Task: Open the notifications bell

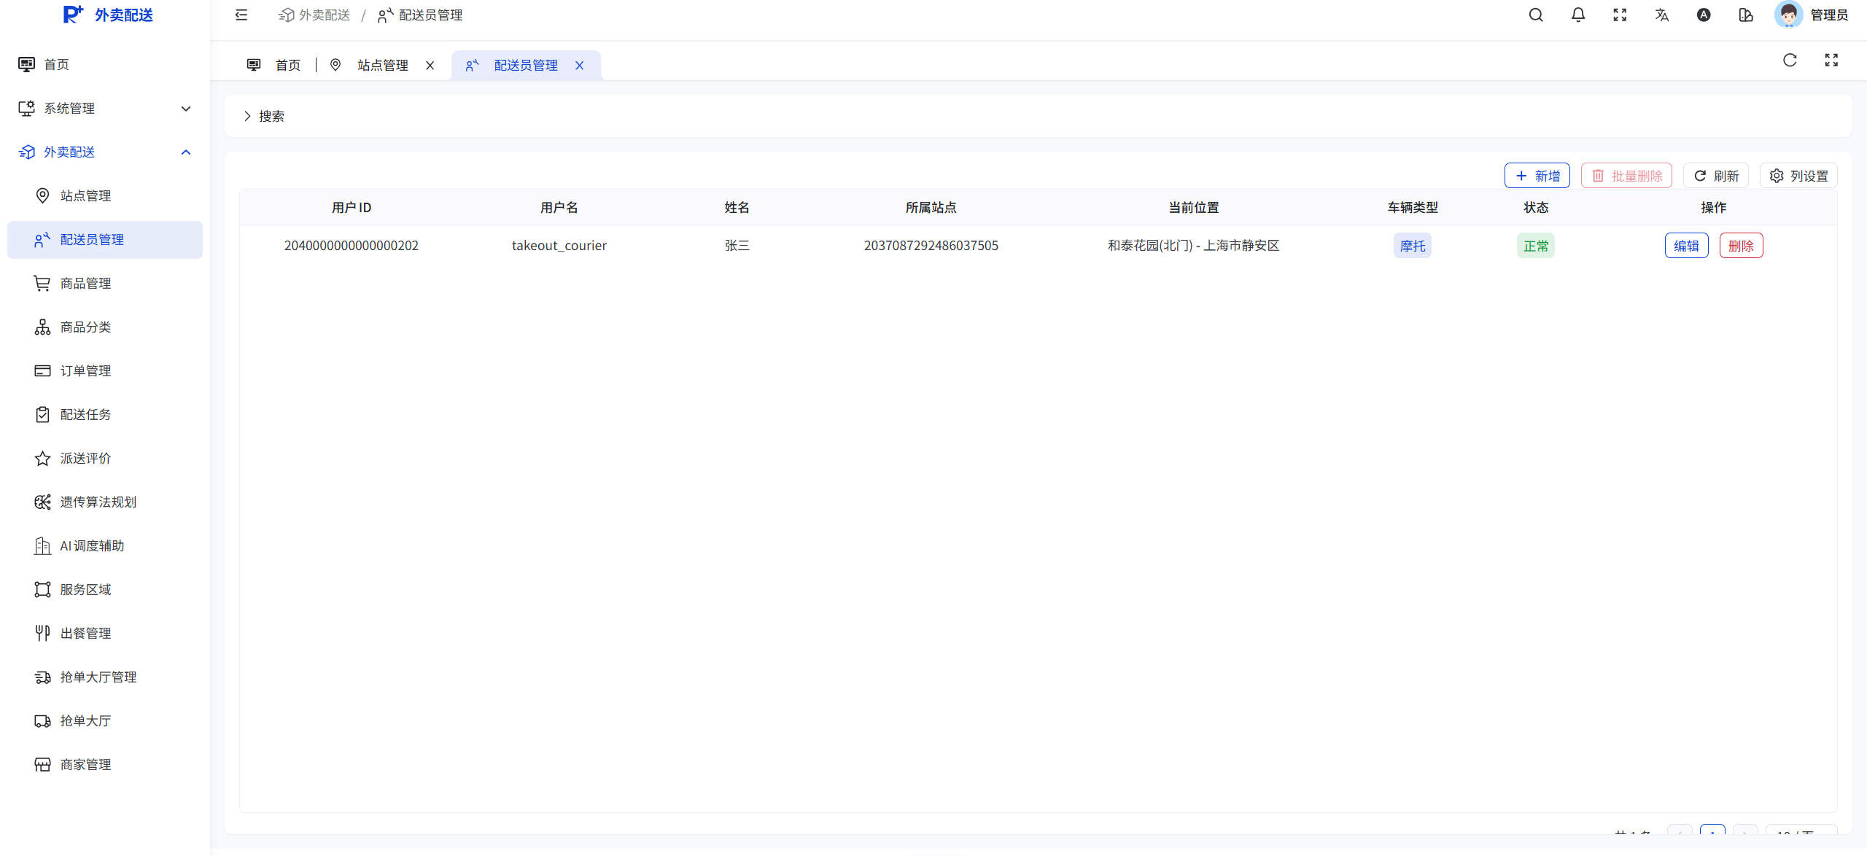Action: click(x=1578, y=15)
